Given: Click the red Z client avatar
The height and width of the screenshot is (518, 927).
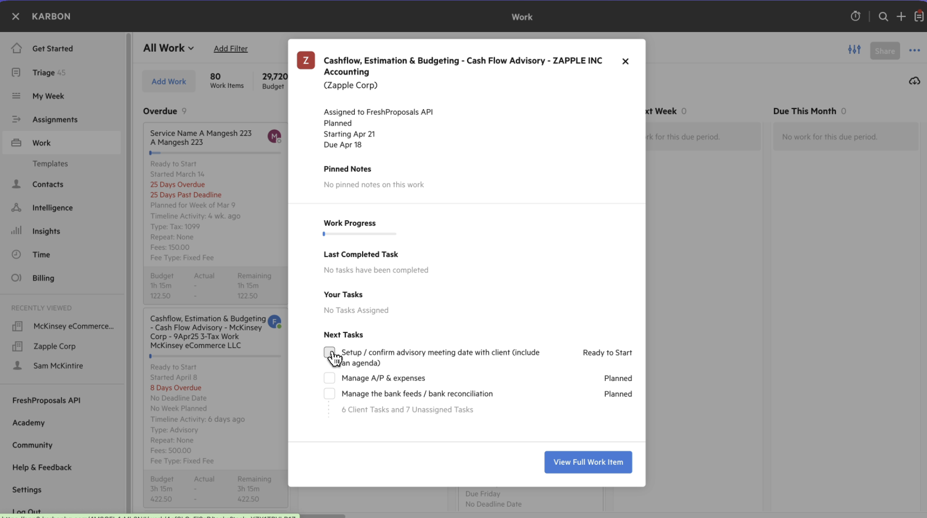Looking at the screenshot, I should 306,60.
